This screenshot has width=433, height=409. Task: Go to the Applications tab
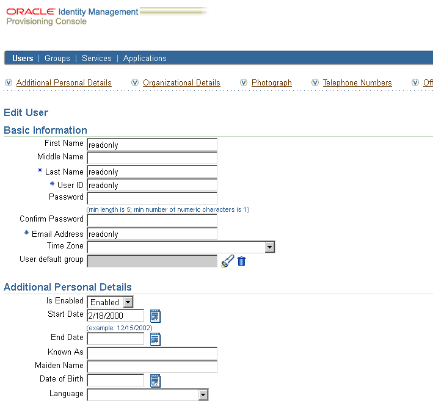pos(145,59)
